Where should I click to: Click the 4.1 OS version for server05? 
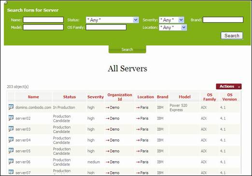click(x=223, y=151)
